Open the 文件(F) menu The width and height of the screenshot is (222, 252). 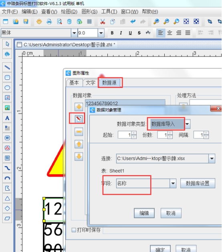point(10,12)
